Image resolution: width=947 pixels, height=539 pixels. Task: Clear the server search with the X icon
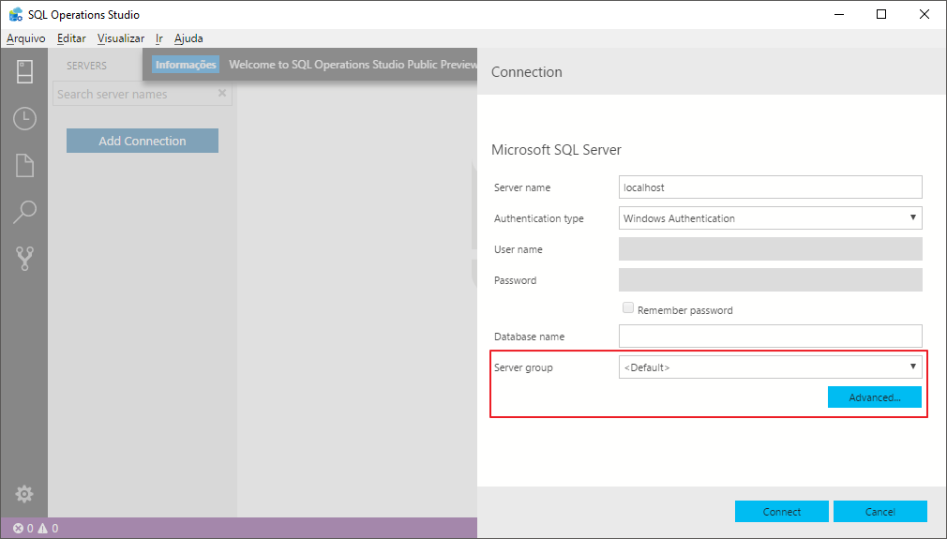[x=222, y=93]
